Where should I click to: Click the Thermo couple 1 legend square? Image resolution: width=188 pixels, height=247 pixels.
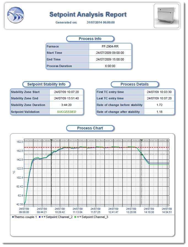13,217
